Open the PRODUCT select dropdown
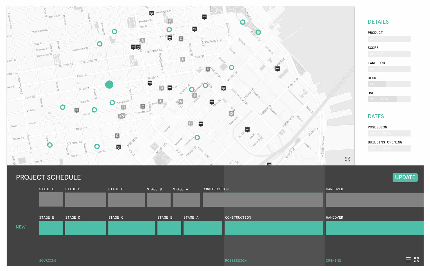The height and width of the screenshot is (271, 430). (389, 38)
